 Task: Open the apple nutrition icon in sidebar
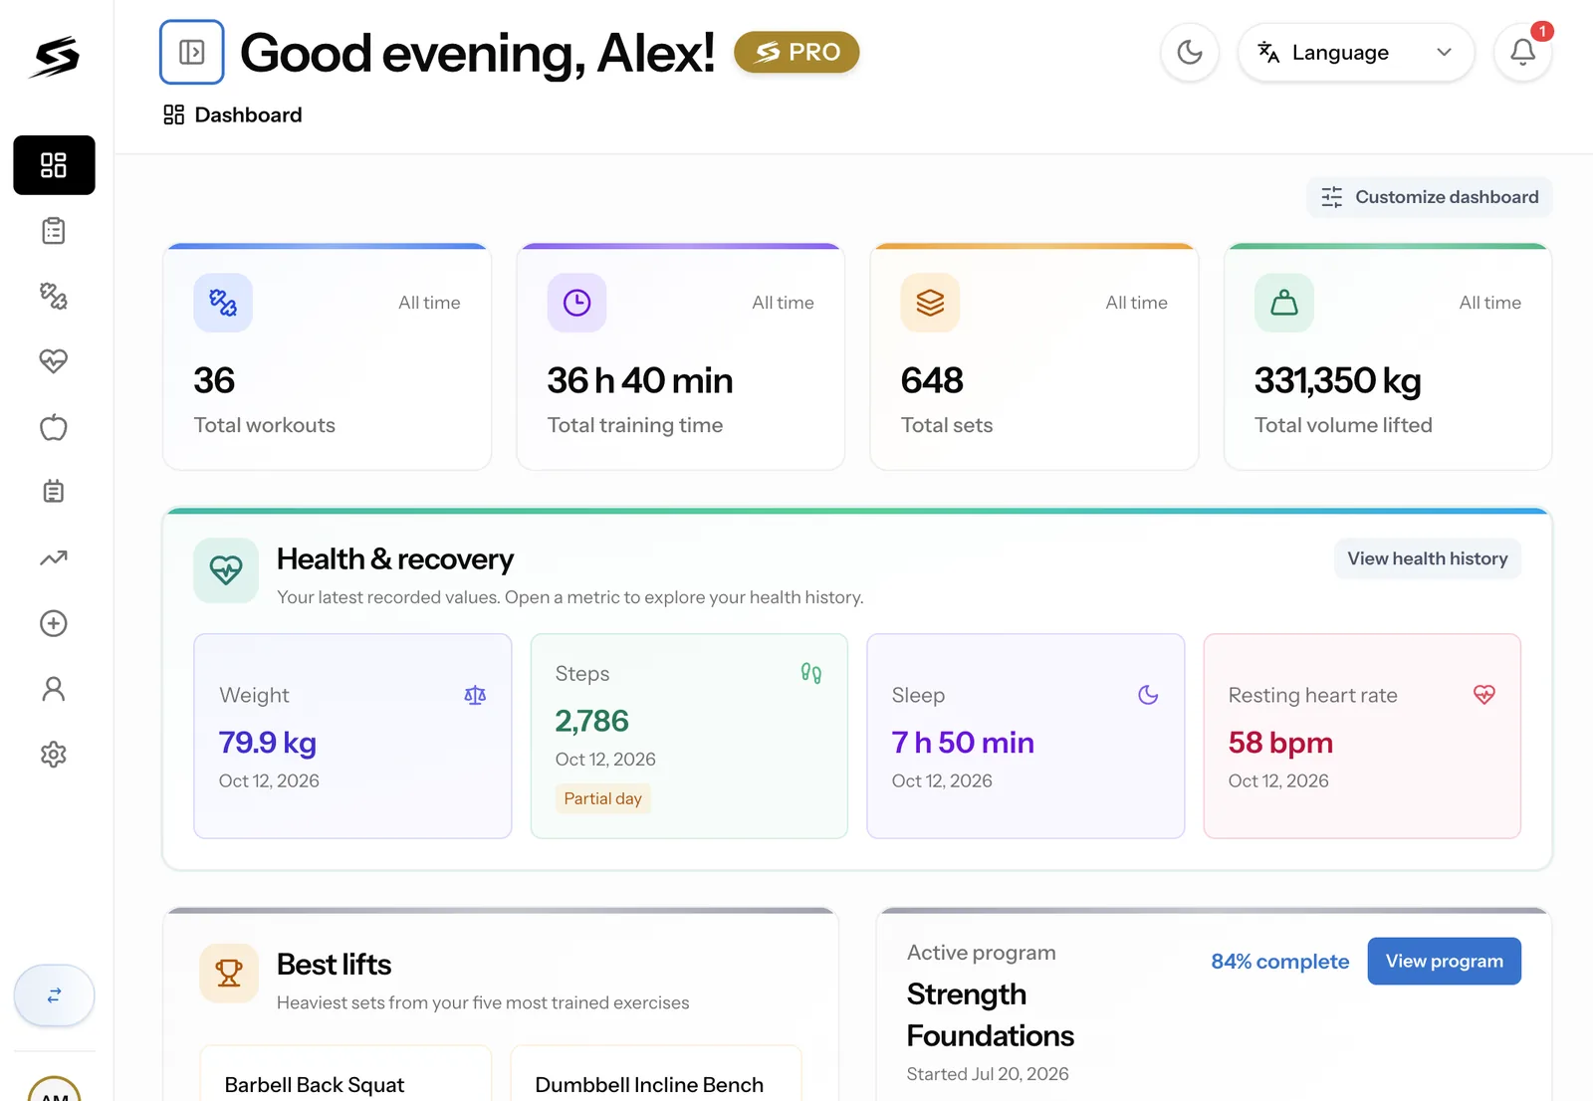[54, 427]
